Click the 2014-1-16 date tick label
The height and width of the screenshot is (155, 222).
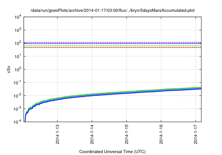click(x=161, y=134)
